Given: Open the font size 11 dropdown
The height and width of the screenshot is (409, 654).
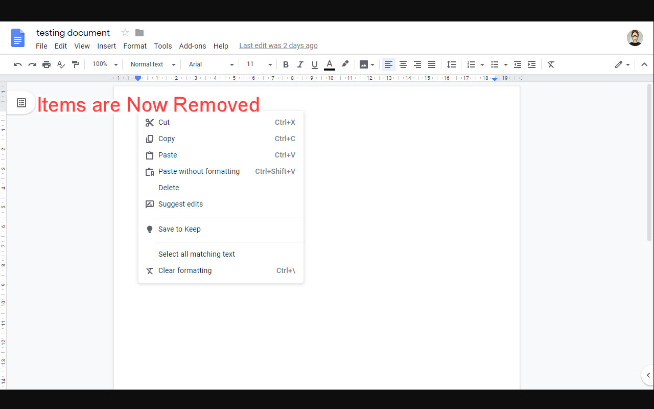Looking at the screenshot, I should pos(259,64).
